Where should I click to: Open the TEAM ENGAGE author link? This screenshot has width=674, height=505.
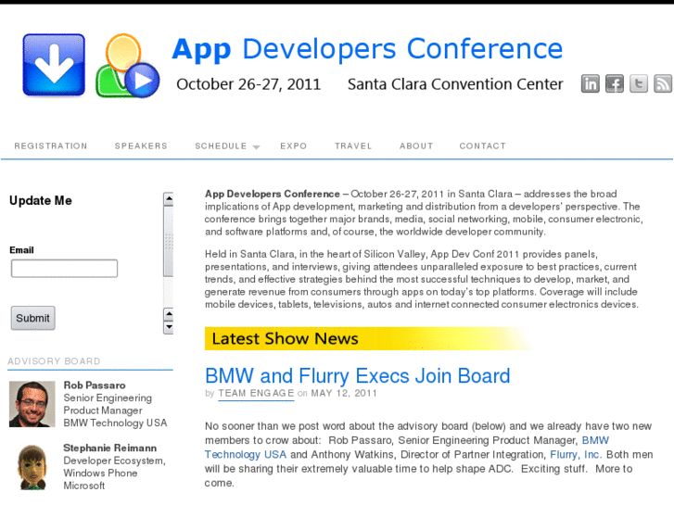[256, 393]
